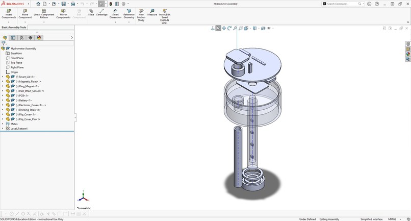Click the rotate view icon in viewport toolbar
The width and height of the screenshot is (411, 221).
[x=229, y=29]
